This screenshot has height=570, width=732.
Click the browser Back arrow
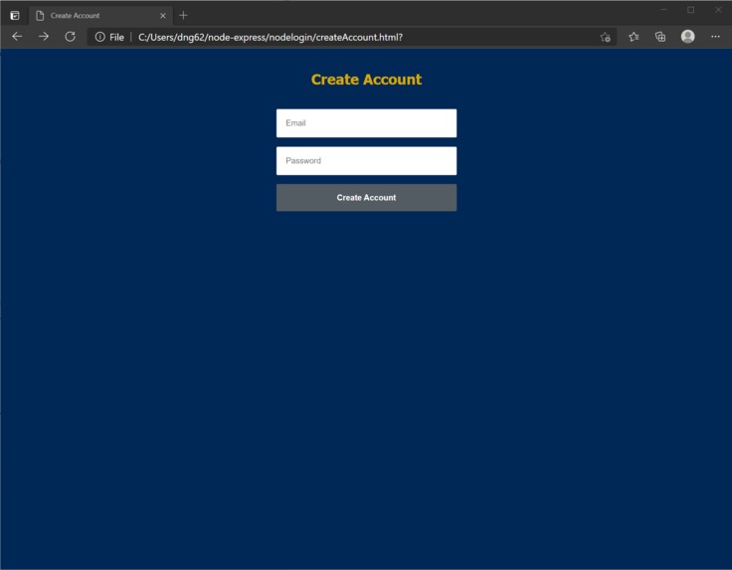tap(17, 37)
